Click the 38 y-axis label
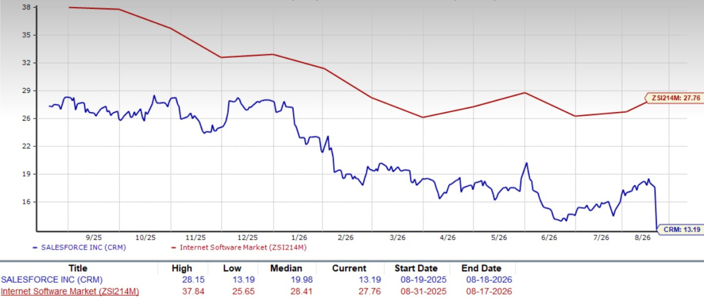Image resolution: width=704 pixels, height=298 pixels. click(27, 8)
